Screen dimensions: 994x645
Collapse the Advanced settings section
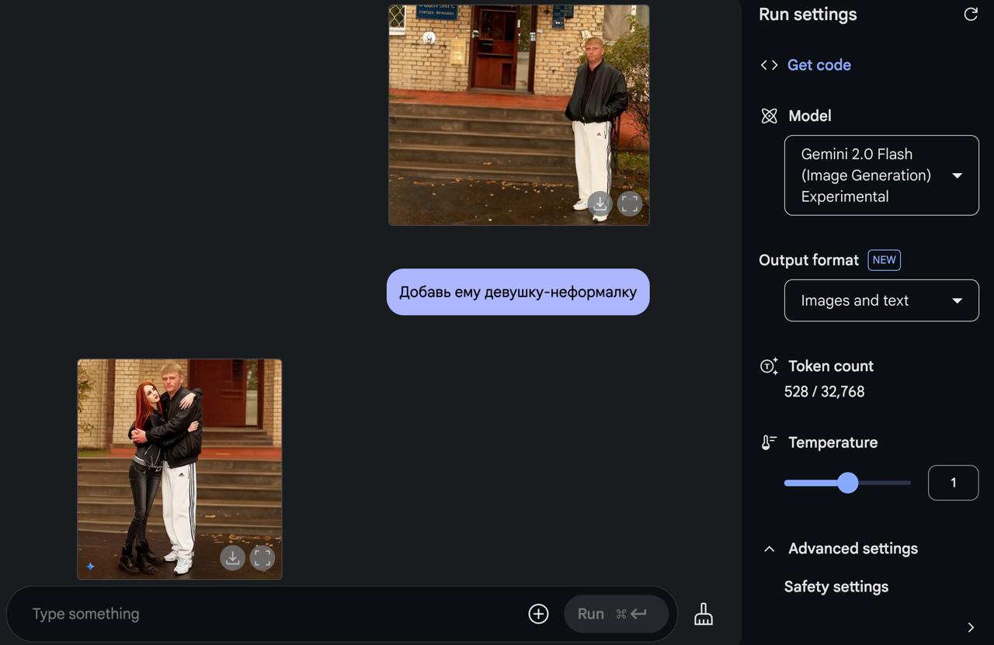coord(769,549)
